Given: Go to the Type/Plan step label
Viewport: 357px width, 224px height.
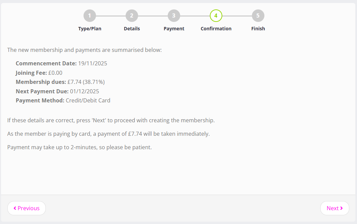Looking at the screenshot, I should [x=90, y=29].
